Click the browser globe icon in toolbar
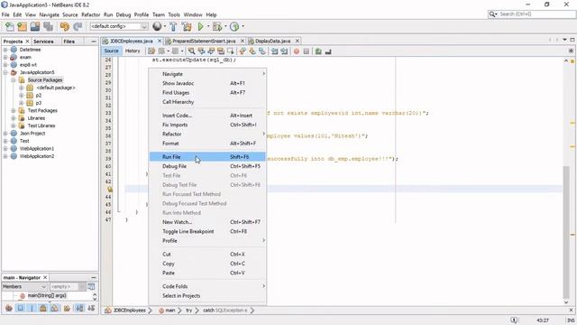Viewport: 577px width, 325px height. pyautogui.click(x=157, y=26)
